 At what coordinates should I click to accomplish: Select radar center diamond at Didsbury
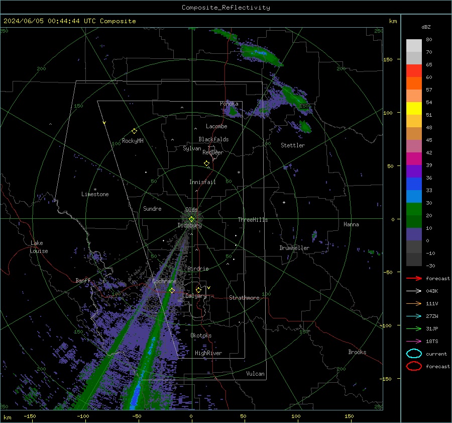point(191,219)
